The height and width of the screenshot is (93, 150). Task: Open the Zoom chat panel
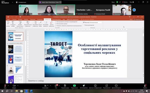click(56, 86)
